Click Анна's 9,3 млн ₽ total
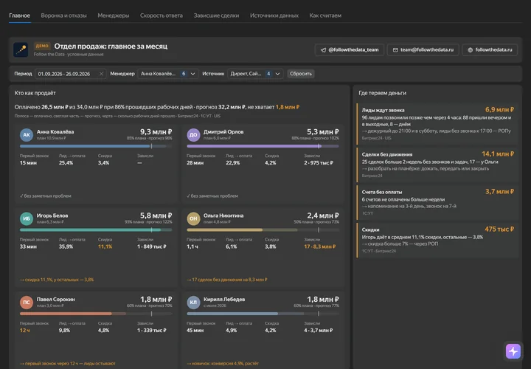Viewport: 531px width, 369px height. pyautogui.click(x=156, y=132)
